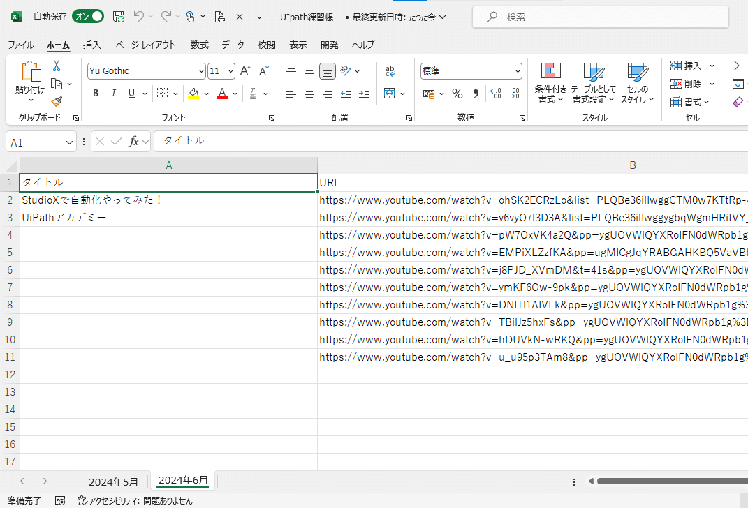The width and height of the screenshot is (748, 508).
Task: Select bottom vertical align icon
Action: [x=328, y=71]
